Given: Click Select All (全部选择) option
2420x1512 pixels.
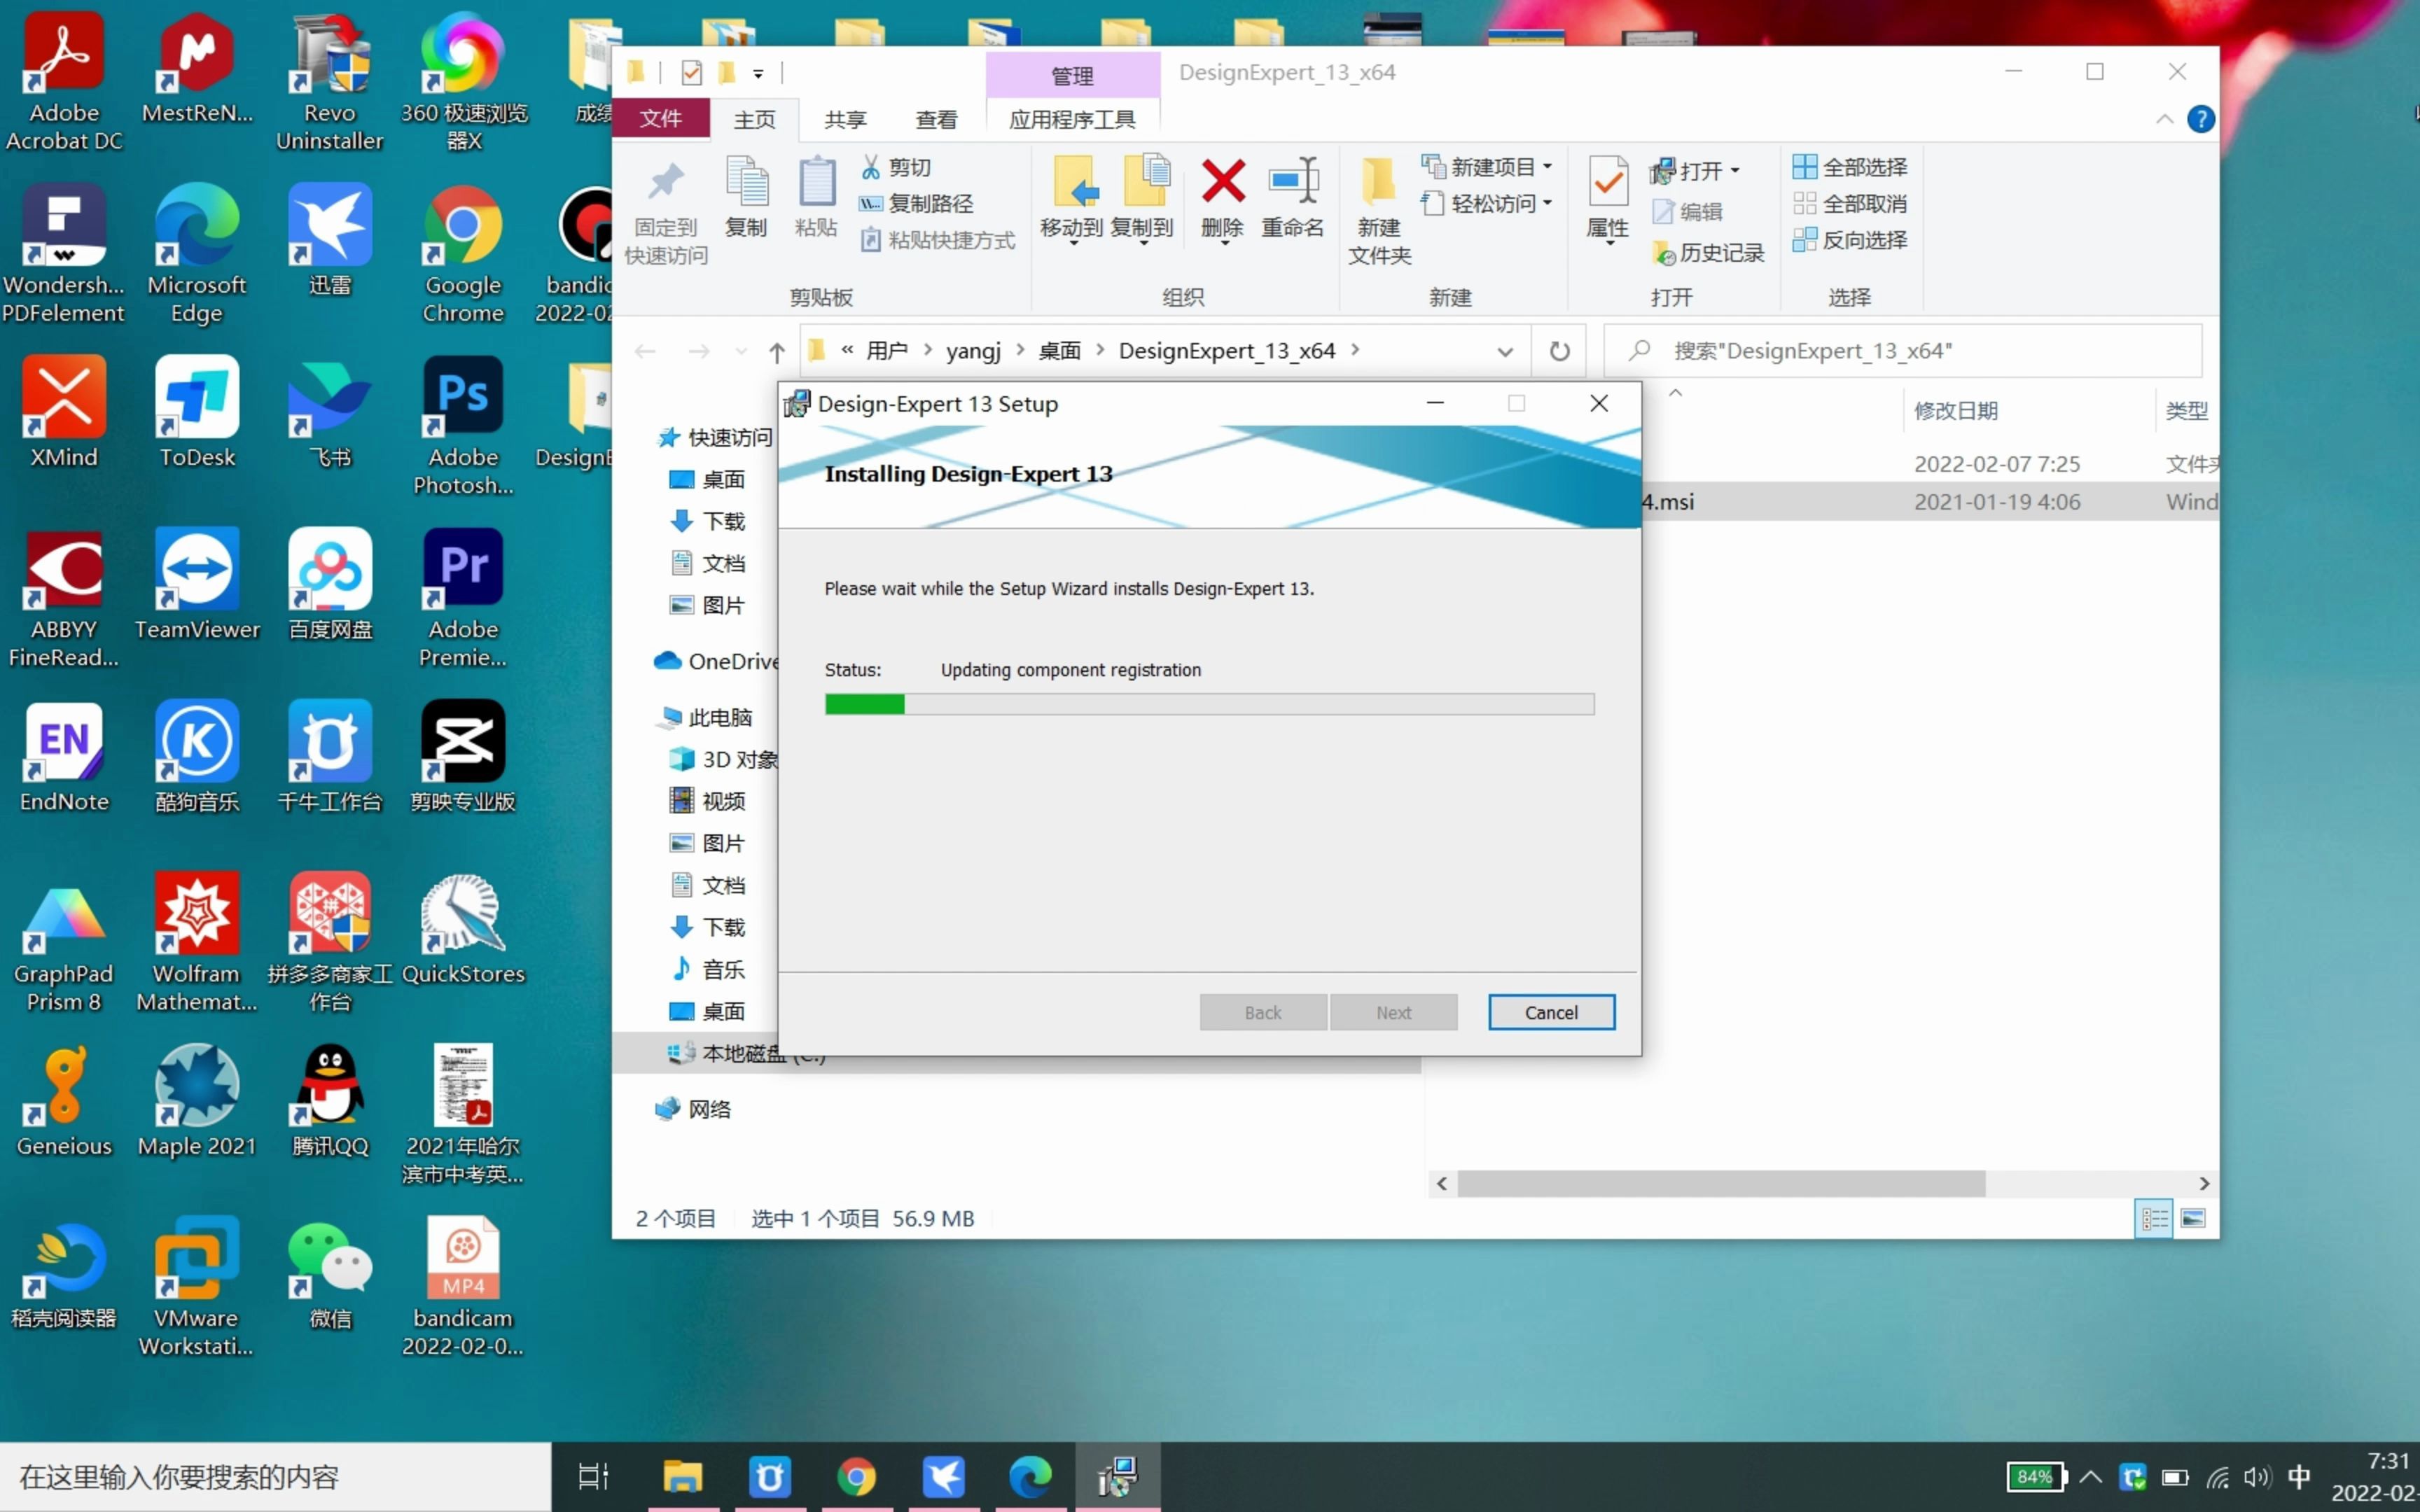Looking at the screenshot, I should [x=1850, y=167].
